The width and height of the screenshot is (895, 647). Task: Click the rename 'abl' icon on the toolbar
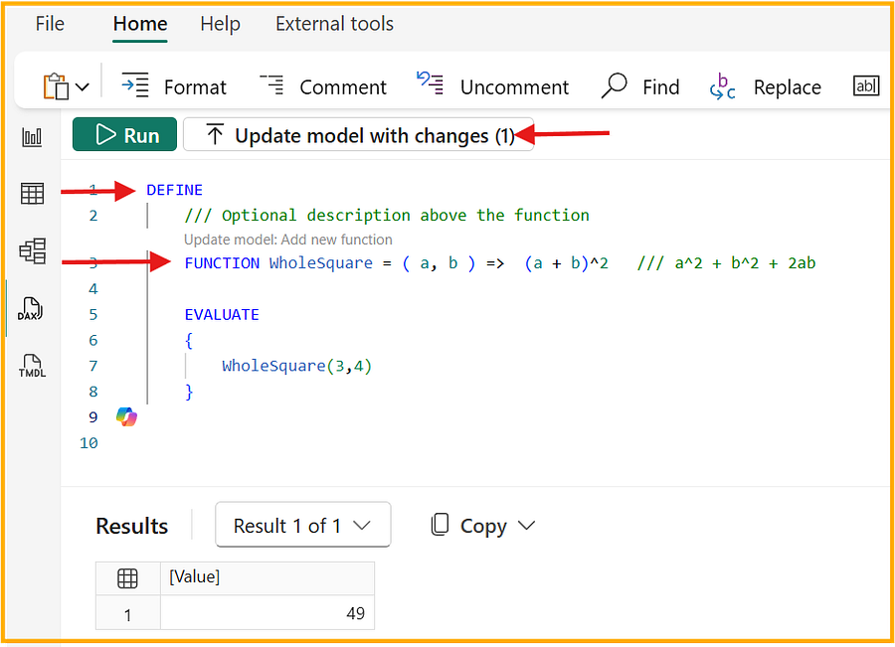[866, 86]
